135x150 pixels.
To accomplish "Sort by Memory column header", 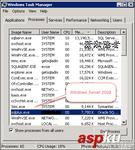I will click(84, 32).
